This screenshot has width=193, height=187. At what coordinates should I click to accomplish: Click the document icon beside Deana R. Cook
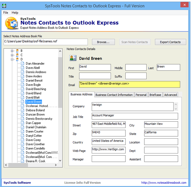23,161
